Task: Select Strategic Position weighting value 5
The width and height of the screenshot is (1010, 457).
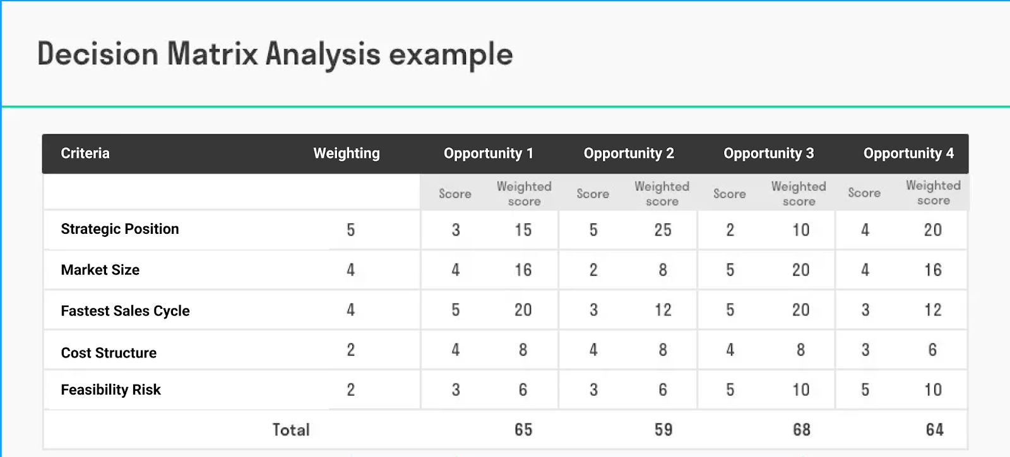Action: coord(350,230)
